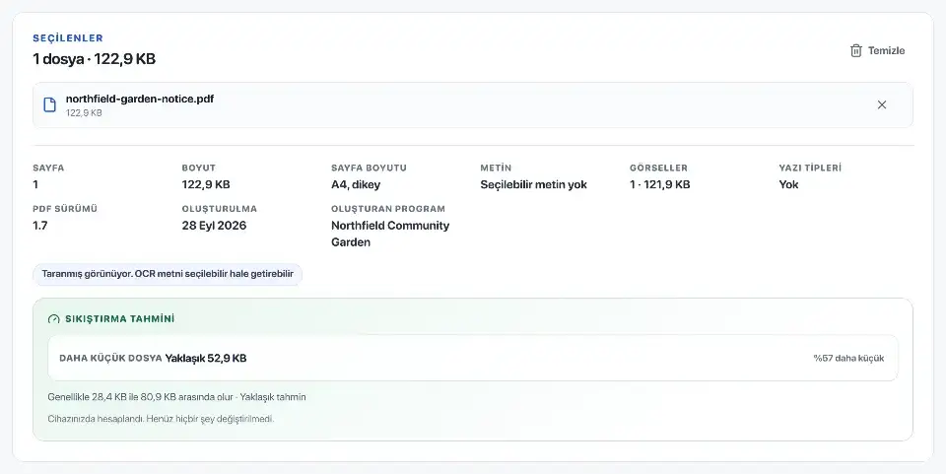946x474 pixels.
Task: Click the "%57 daha küçük" label
Action: (848, 359)
